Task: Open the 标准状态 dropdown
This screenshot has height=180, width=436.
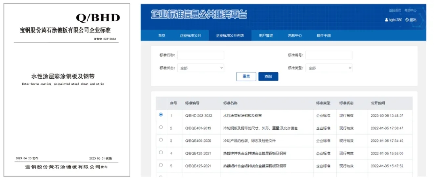Action: coord(201,68)
